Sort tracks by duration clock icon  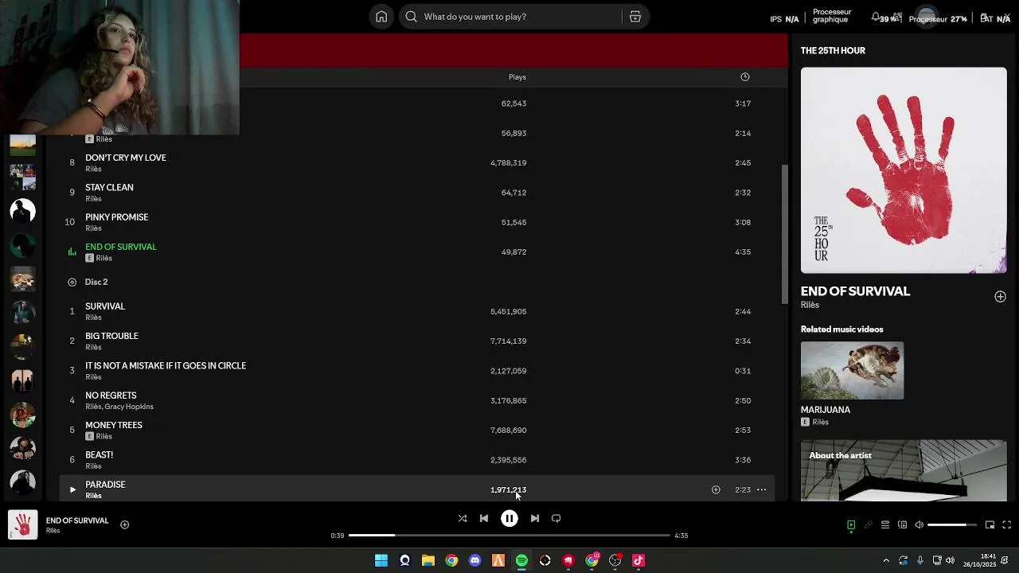coord(745,77)
